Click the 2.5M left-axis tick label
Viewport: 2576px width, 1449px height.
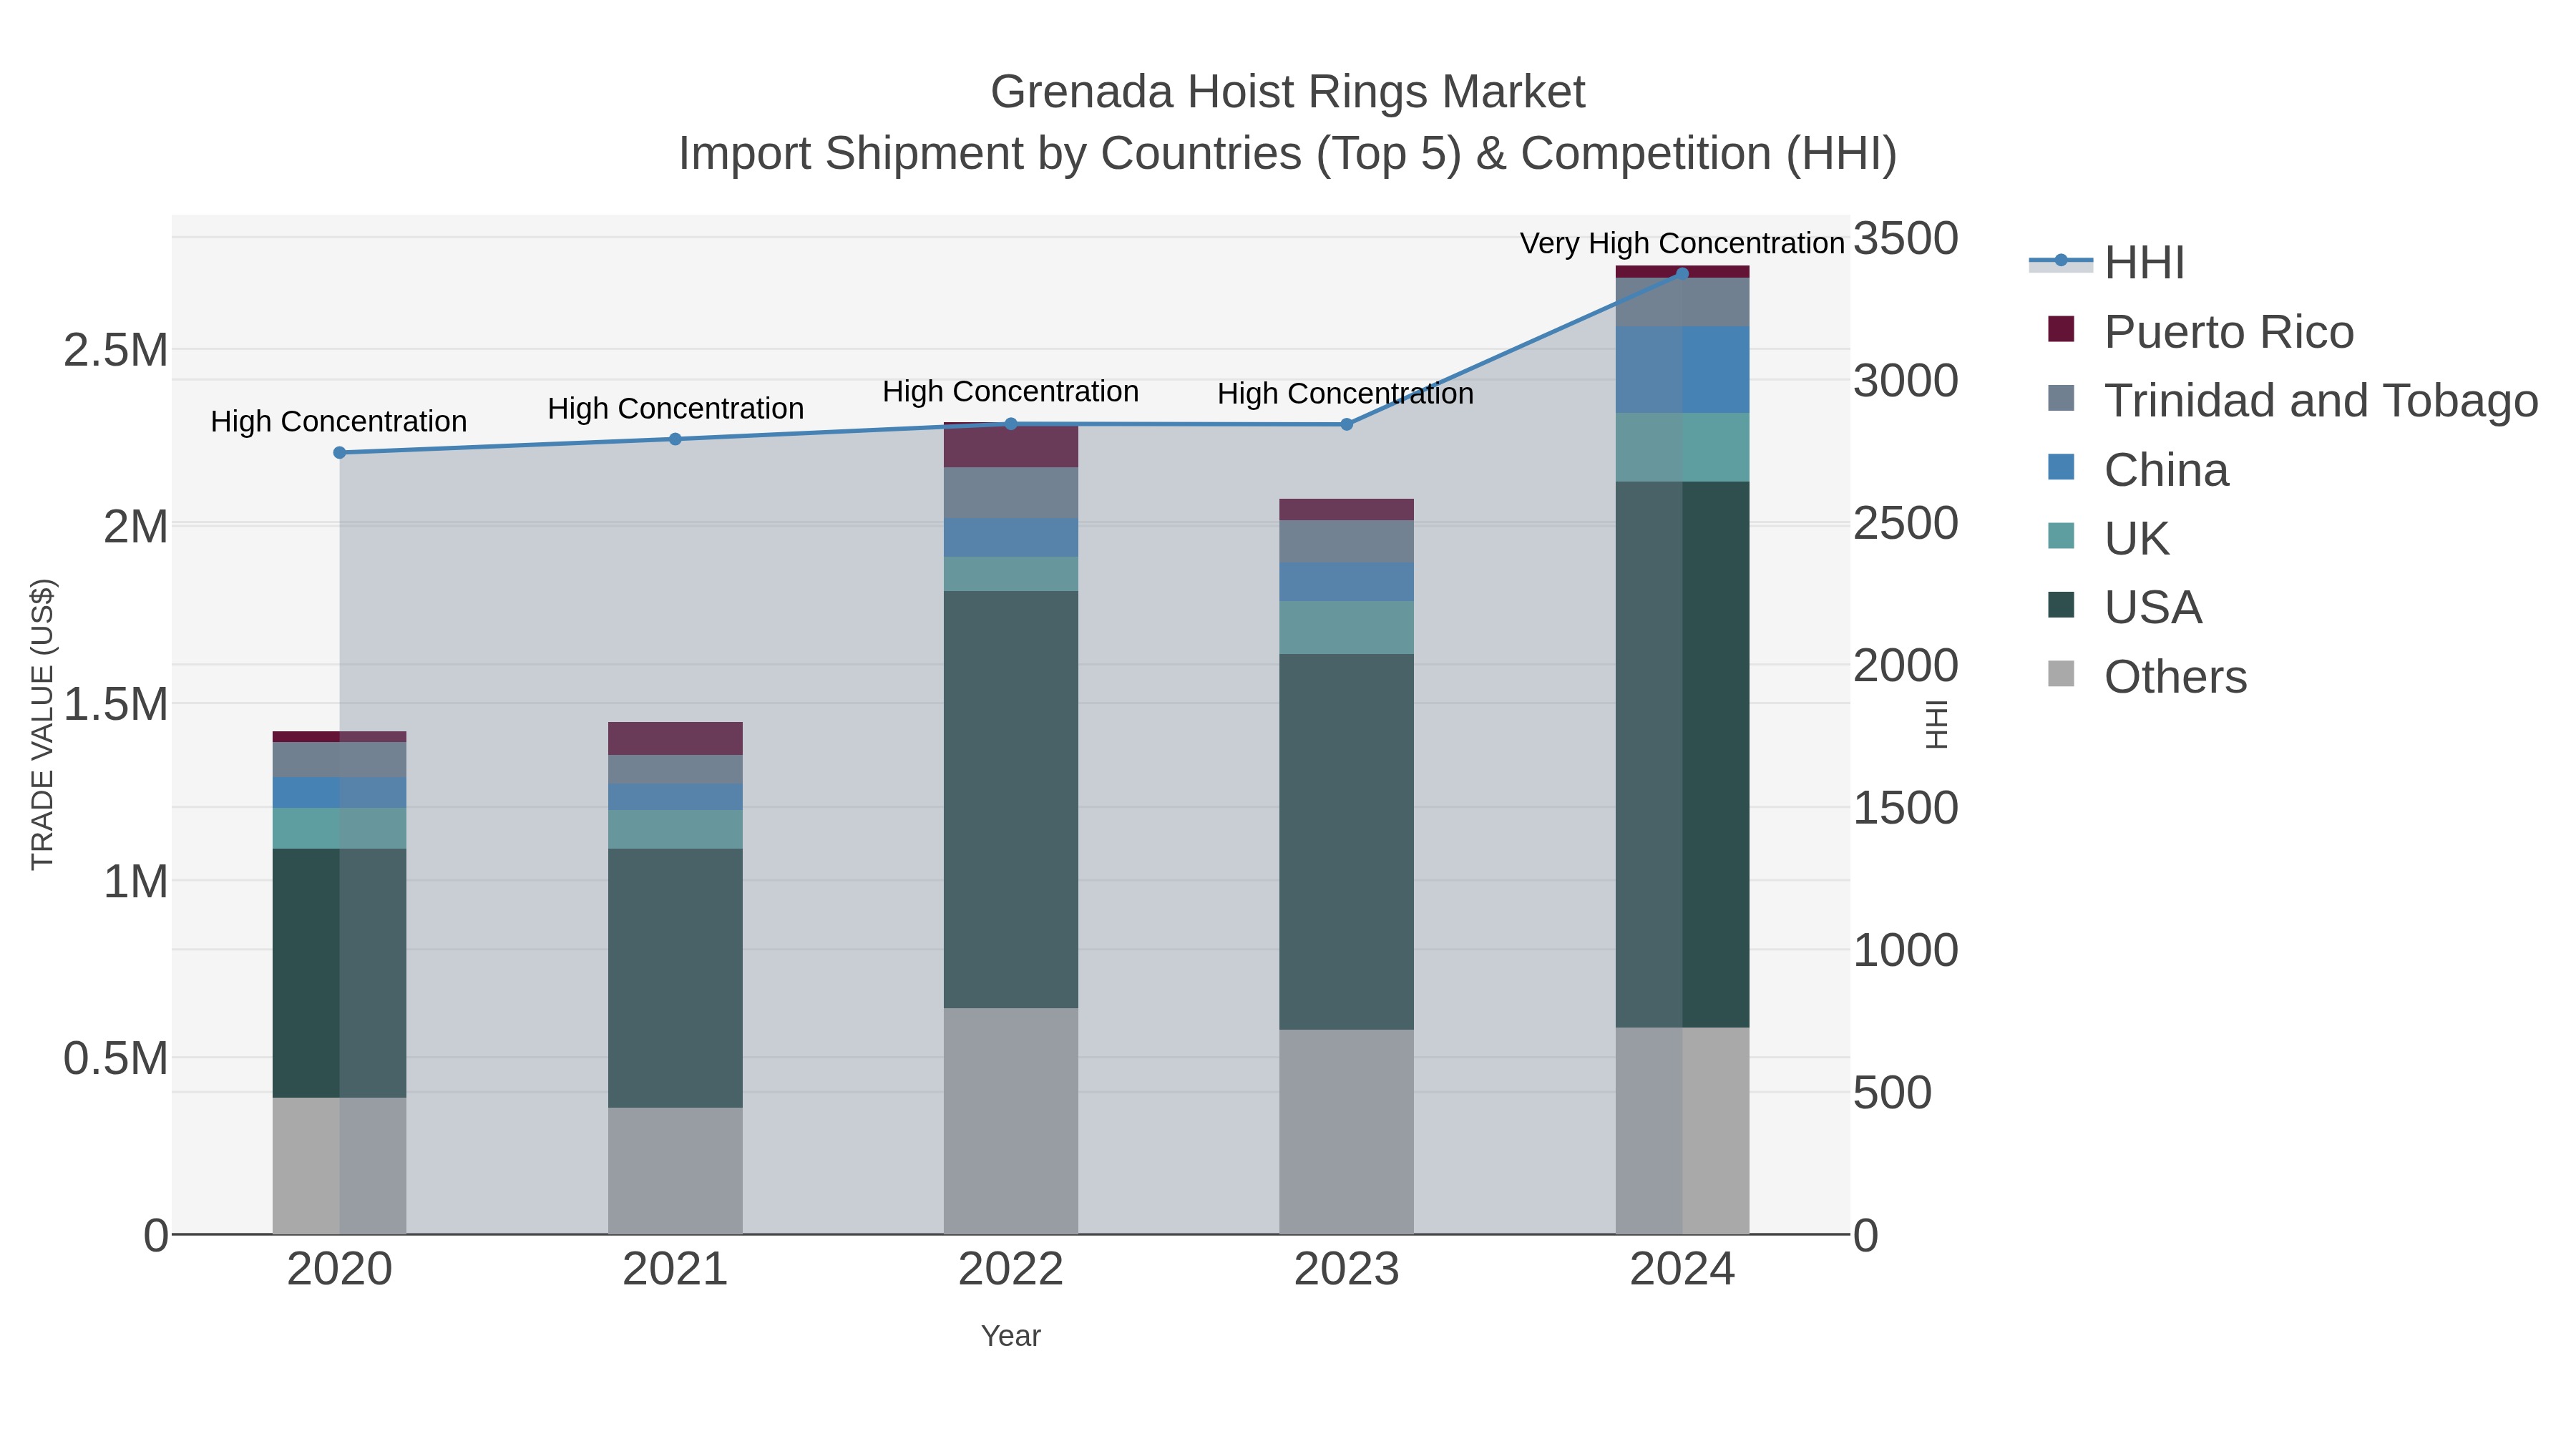click(116, 350)
